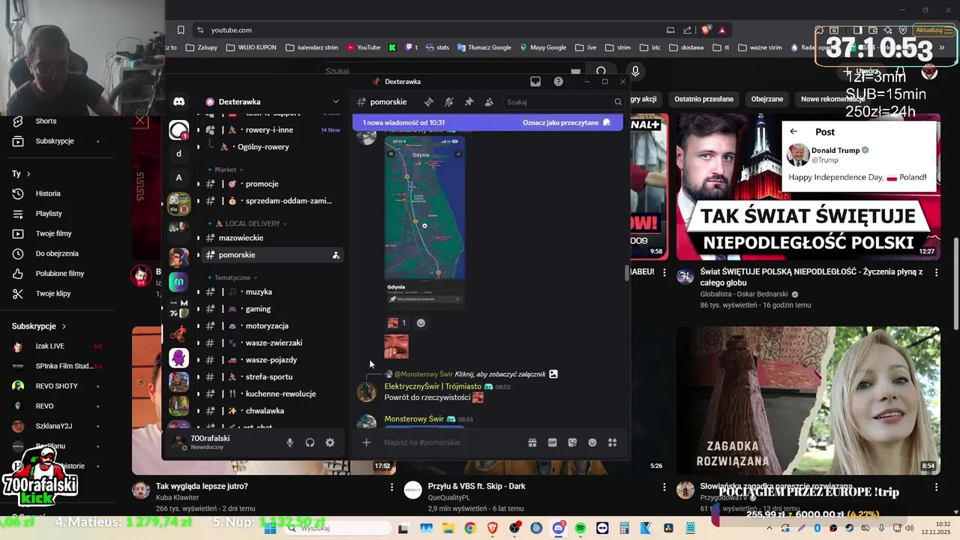Open Discord direct messages home icon
Viewport: 960px width, 540px height.
(x=179, y=101)
